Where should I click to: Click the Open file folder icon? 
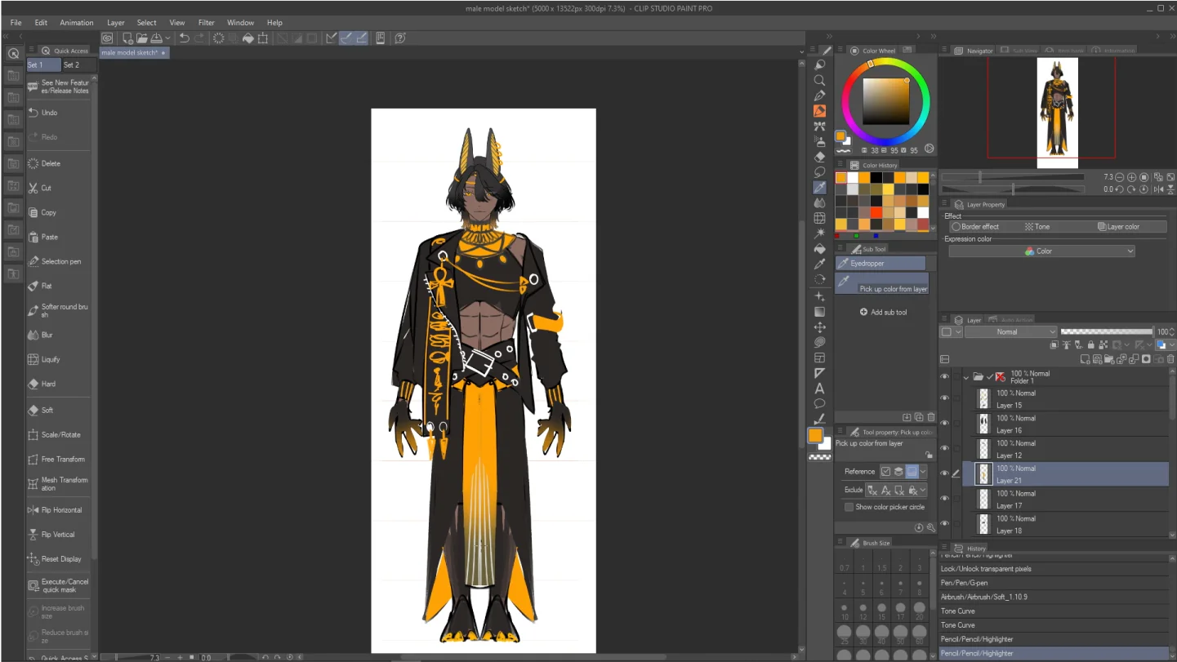point(142,38)
